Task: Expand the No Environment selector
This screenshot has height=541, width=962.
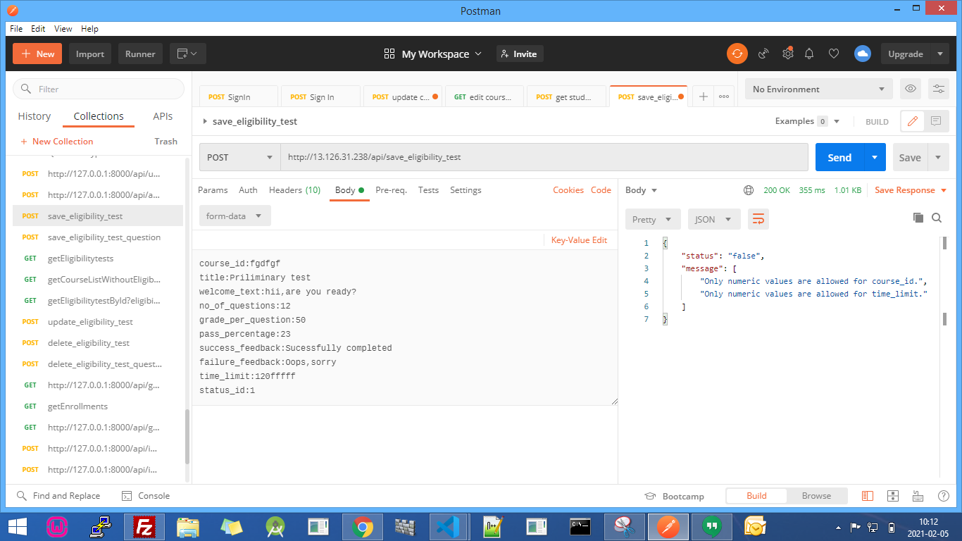Action: pyautogui.click(x=818, y=89)
